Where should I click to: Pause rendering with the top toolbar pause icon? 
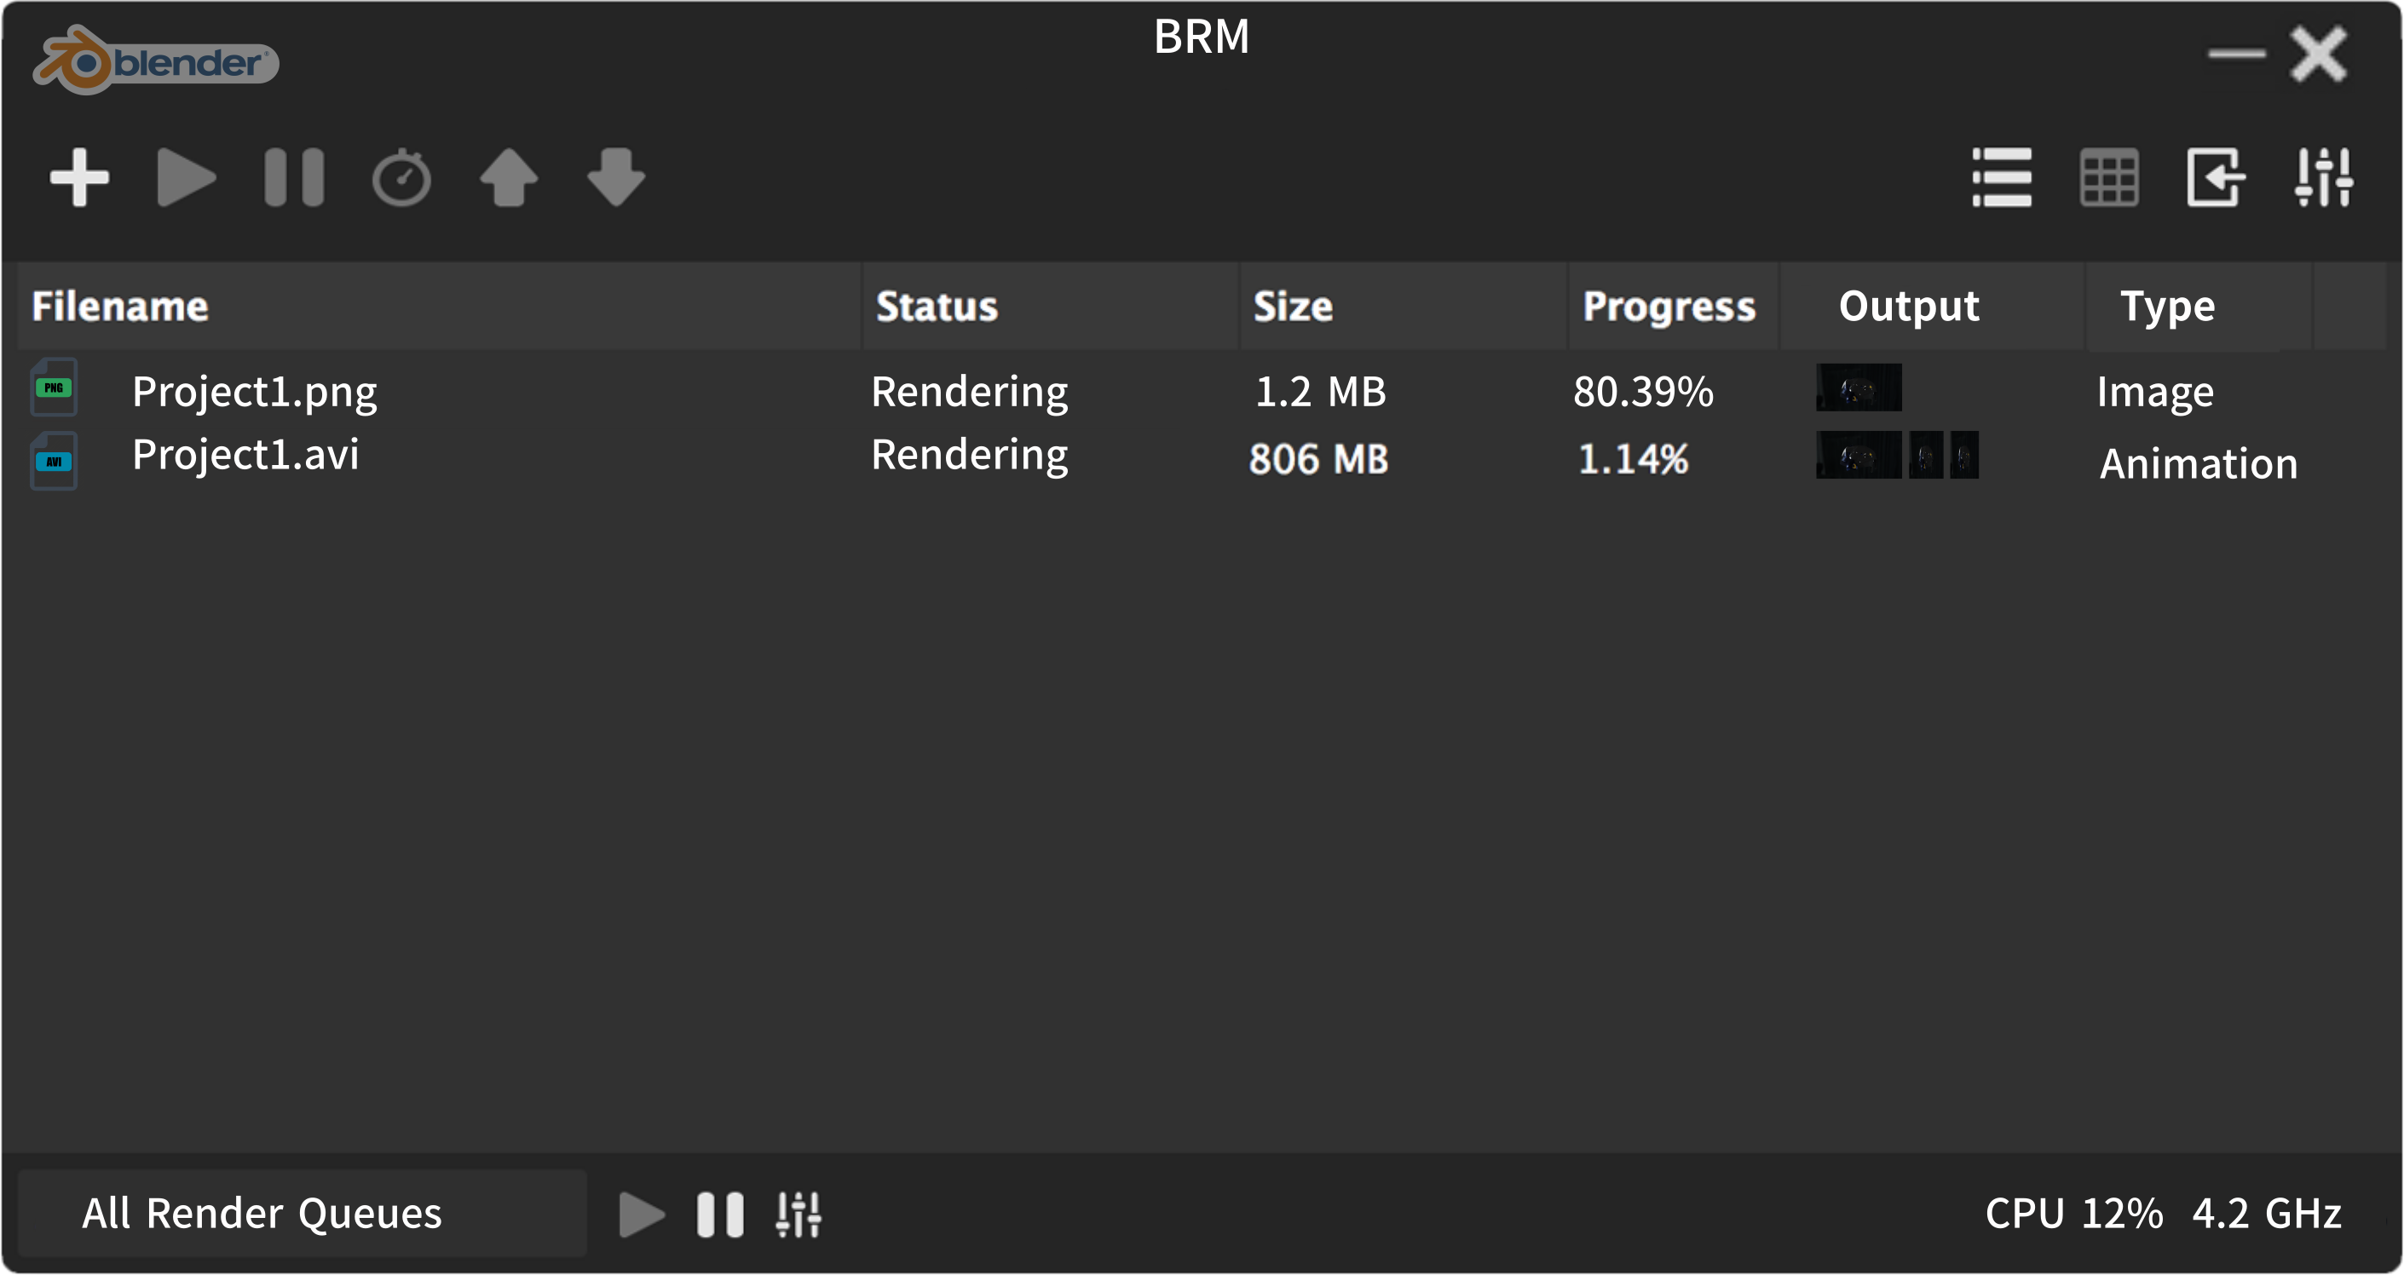tap(294, 177)
